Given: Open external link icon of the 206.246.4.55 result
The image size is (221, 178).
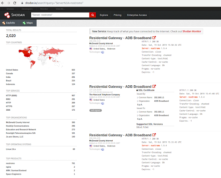Looking at the screenshot, I should pos(154,135).
